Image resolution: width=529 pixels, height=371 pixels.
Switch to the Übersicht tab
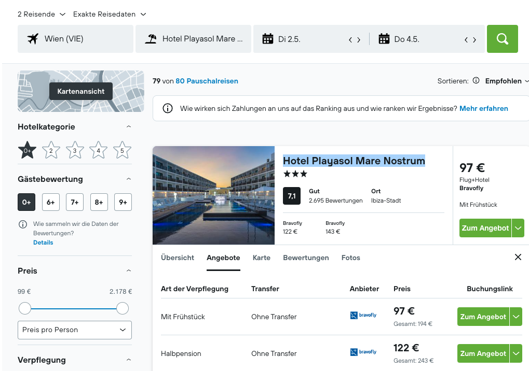point(178,258)
